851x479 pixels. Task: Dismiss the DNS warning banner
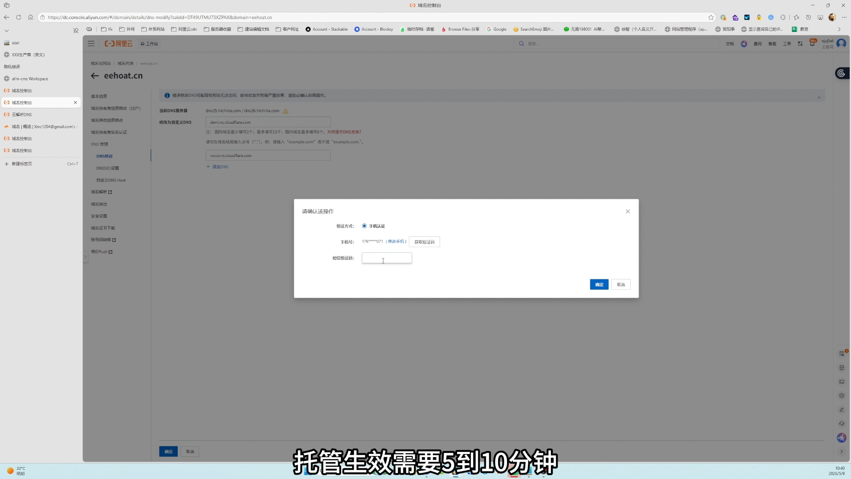point(819,98)
